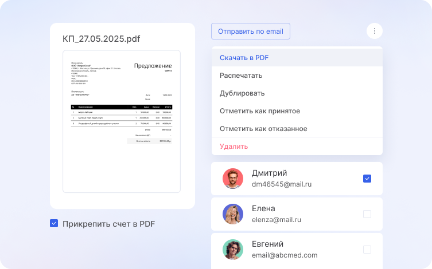432x269 pixels.
Task: Click the email dm46545@mail.ru
Action: pos(282,184)
